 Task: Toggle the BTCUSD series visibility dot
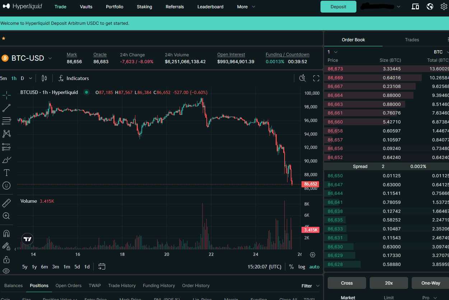tap(86, 92)
